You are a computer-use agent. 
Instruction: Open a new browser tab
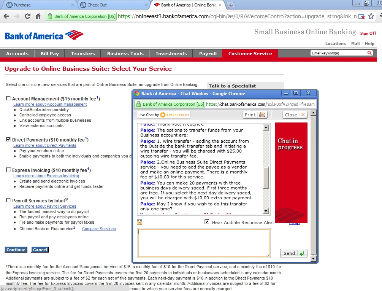point(231,5)
